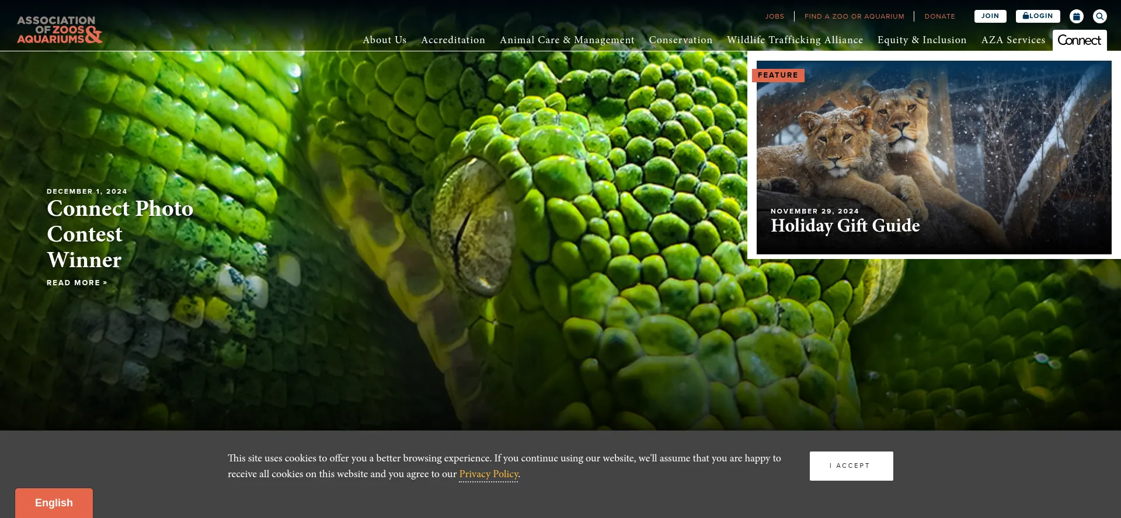Viewport: 1121px width, 518px height.
Task: Click the DONATE link
Action: pyautogui.click(x=939, y=16)
